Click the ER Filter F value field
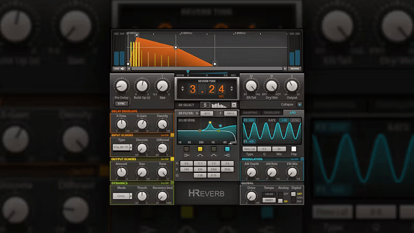The width and height of the screenshot is (414, 233). (x=230, y=113)
